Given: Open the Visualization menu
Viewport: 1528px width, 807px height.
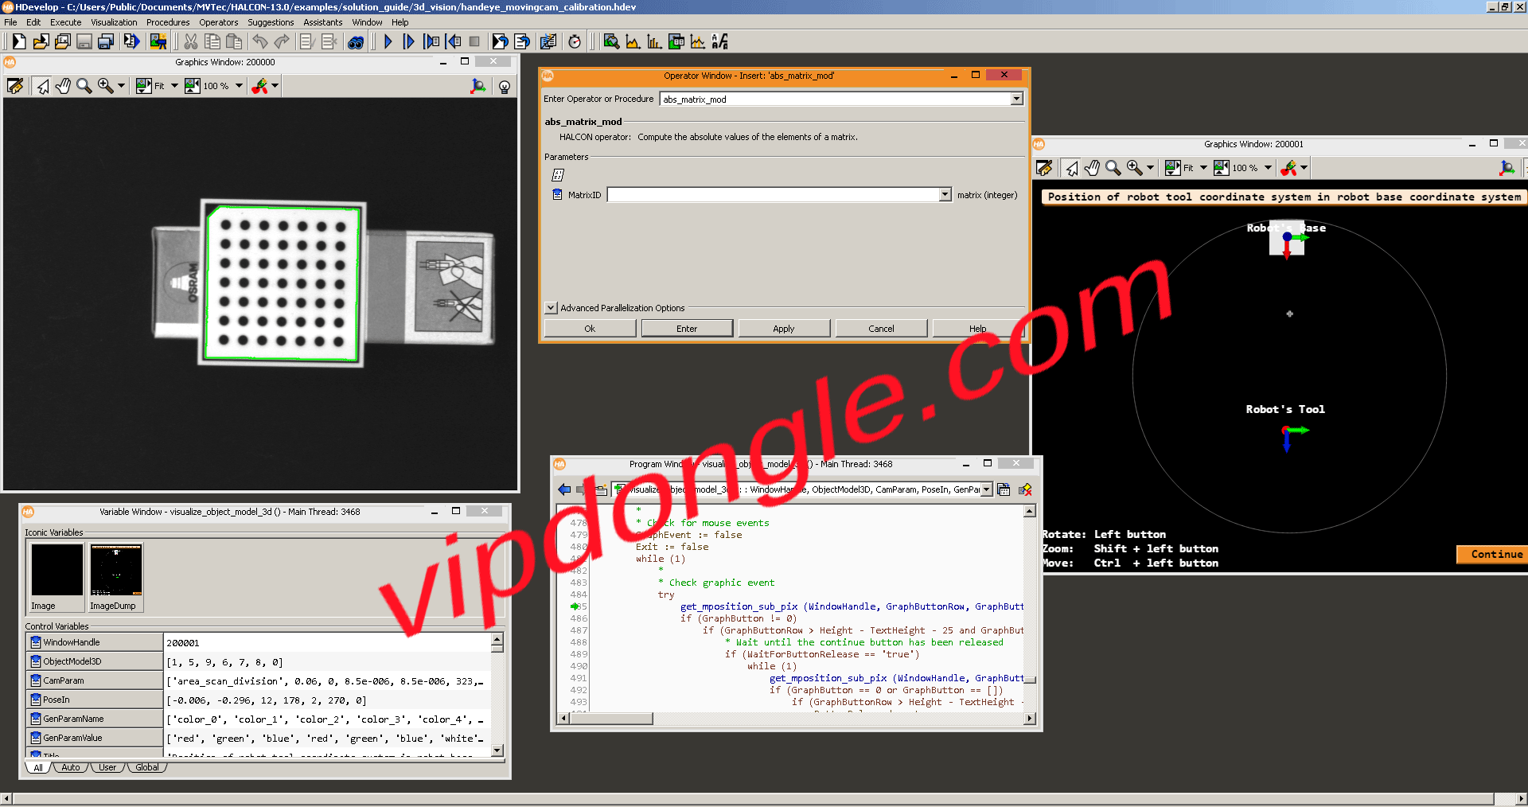Looking at the screenshot, I should point(114,22).
